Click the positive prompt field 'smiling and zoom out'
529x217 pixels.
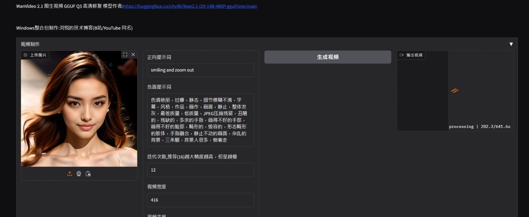201,70
